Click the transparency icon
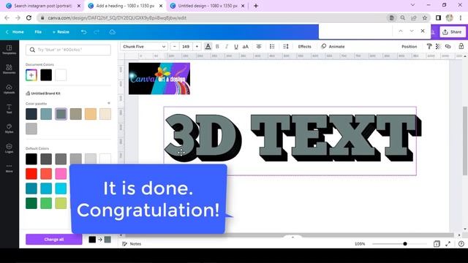The width and height of the screenshot is (468, 263). [438, 47]
